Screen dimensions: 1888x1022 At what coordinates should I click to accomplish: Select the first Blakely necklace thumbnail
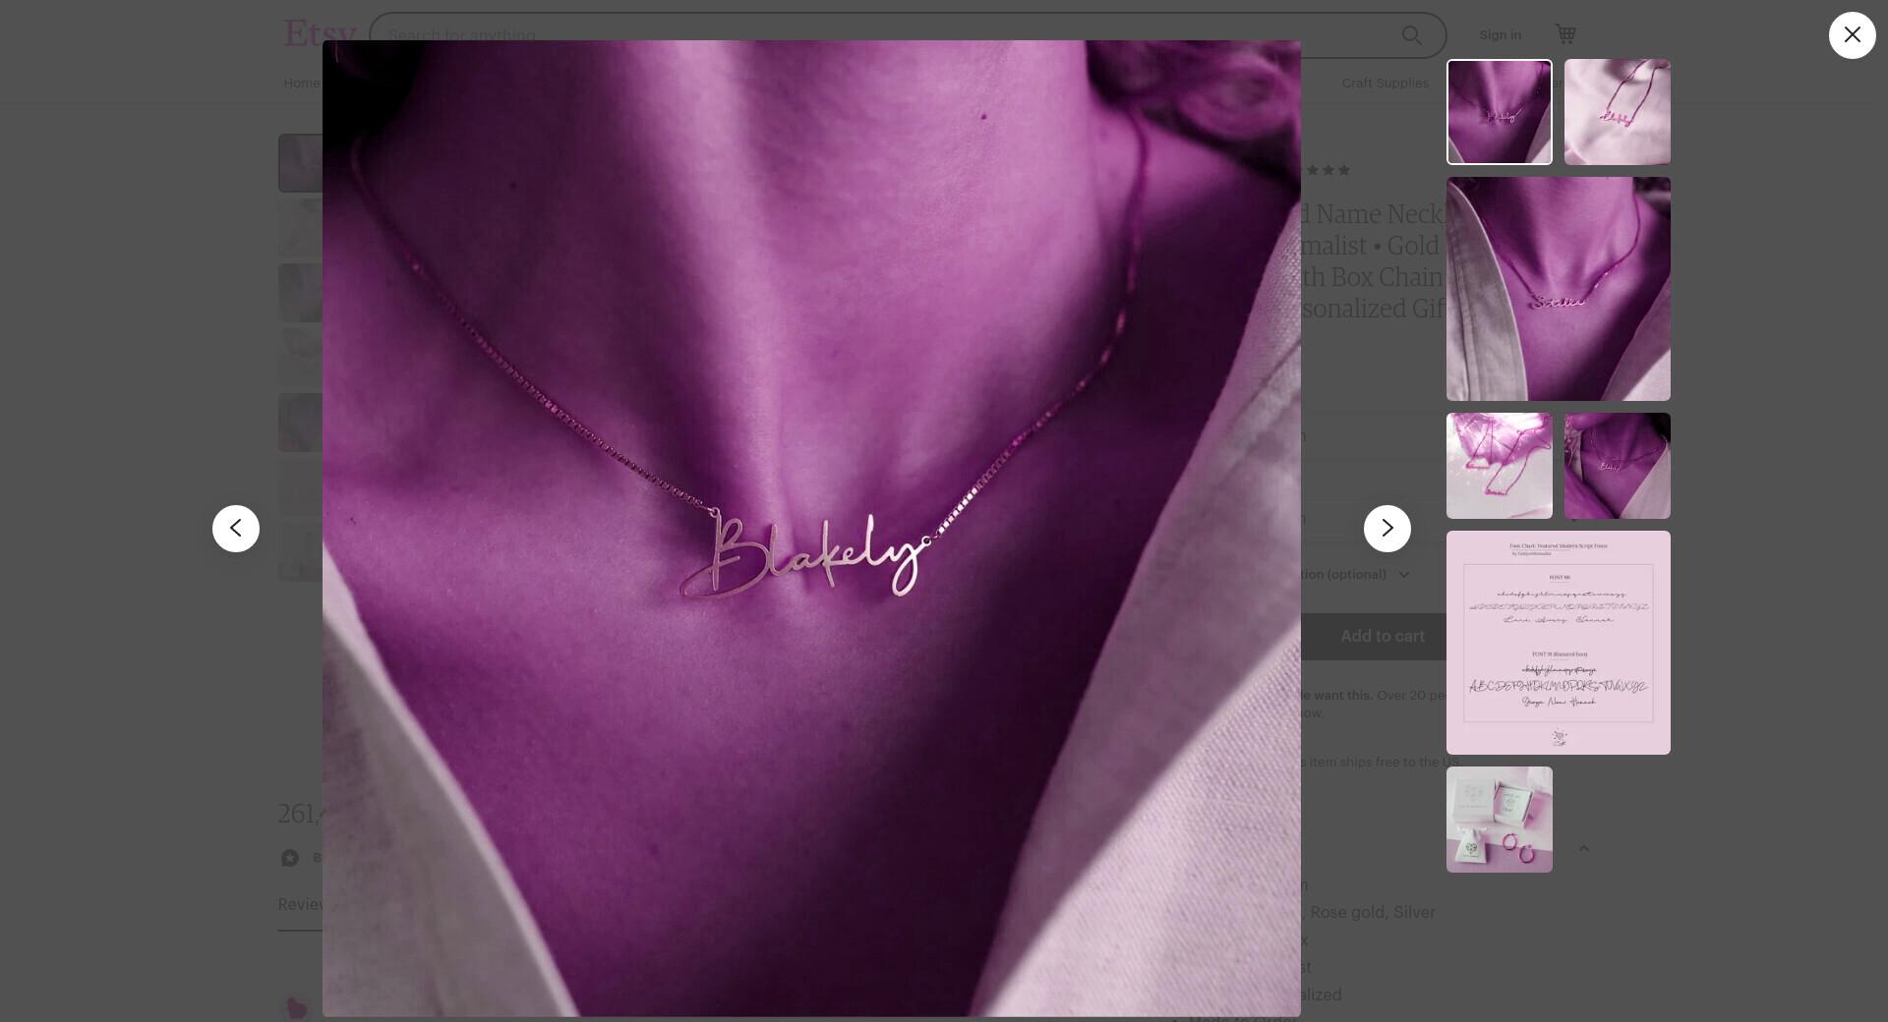coord(1499,112)
